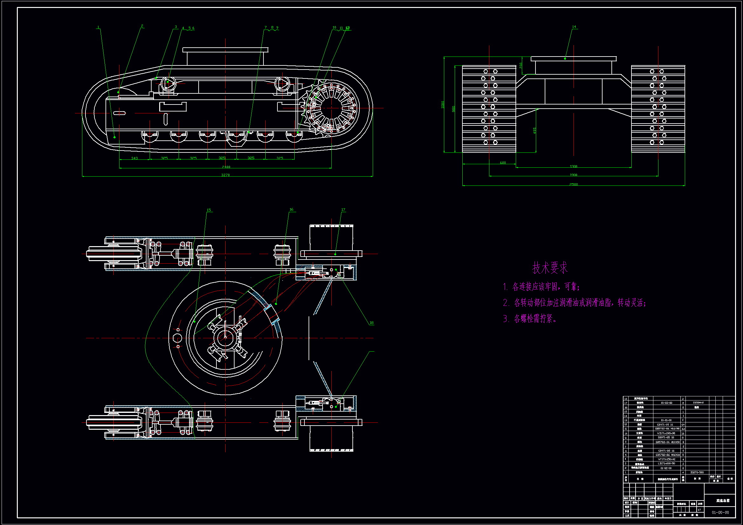743x525 pixels.
Task: Click part callout number 16
Action: coord(291,210)
